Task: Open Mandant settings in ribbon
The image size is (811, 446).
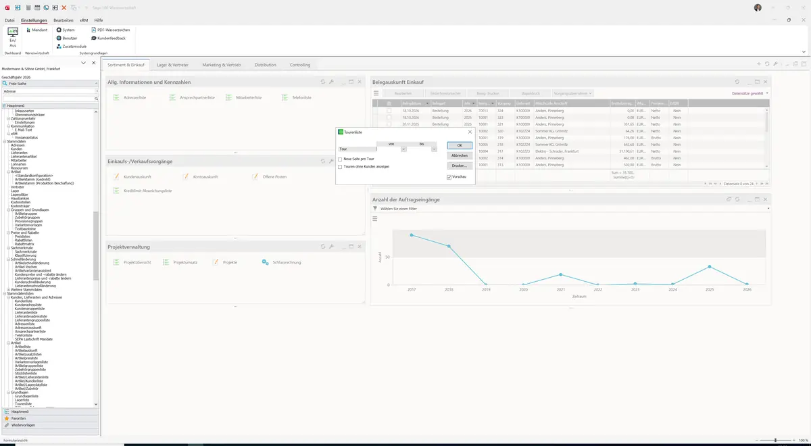Action: click(36, 30)
